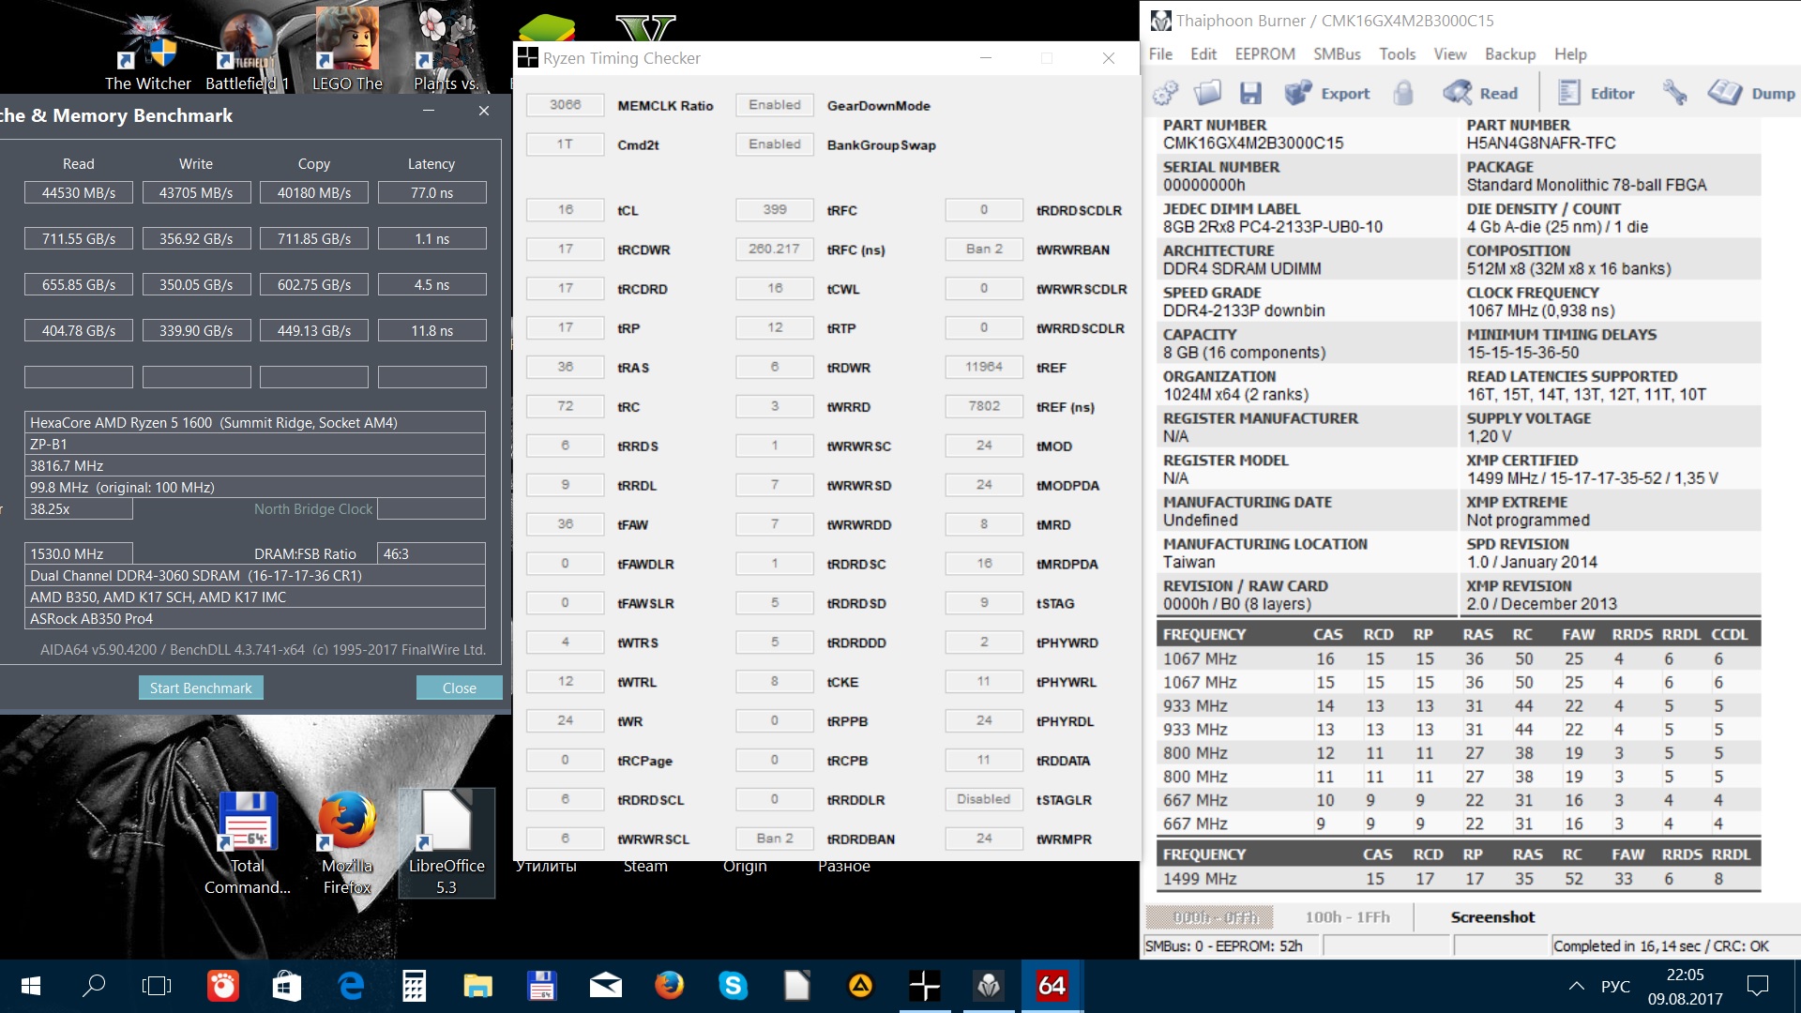Click the tCL value field showing 16
The image size is (1801, 1013).
565,210
